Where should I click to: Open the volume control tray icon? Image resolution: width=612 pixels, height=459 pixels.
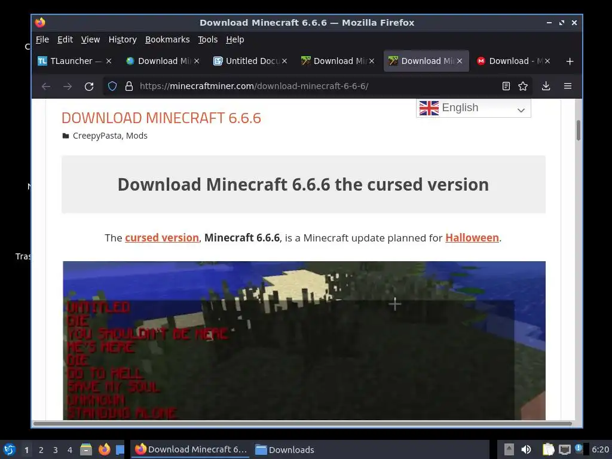(x=526, y=449)
